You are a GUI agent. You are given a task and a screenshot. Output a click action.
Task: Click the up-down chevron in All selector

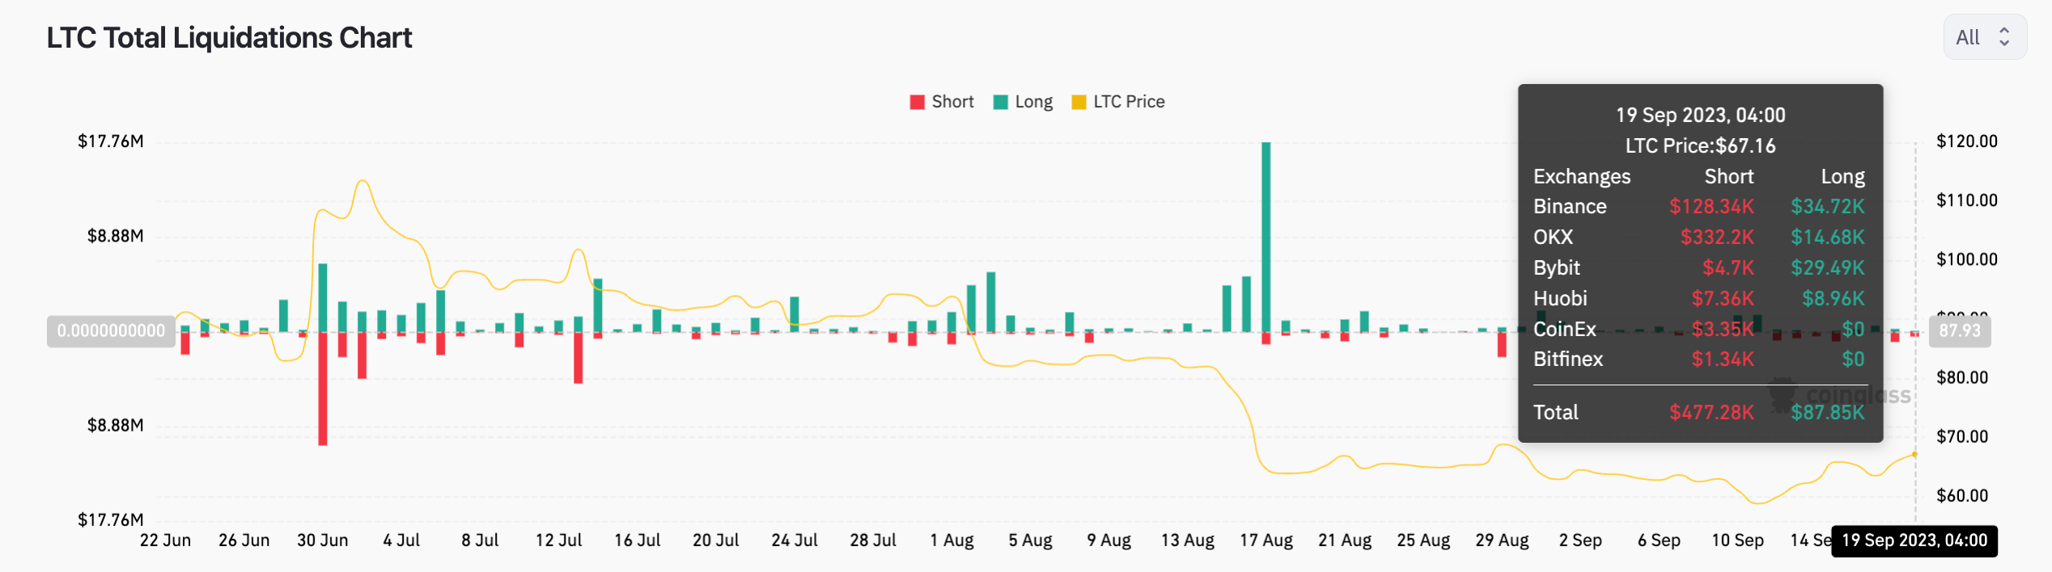coord(2004,37)
